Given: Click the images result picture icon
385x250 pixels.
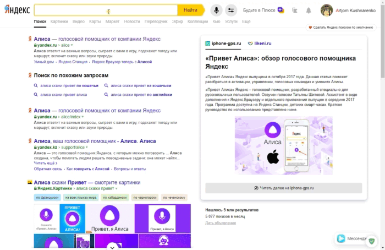Looking at the screenshot, I should (x=30, y=182).
